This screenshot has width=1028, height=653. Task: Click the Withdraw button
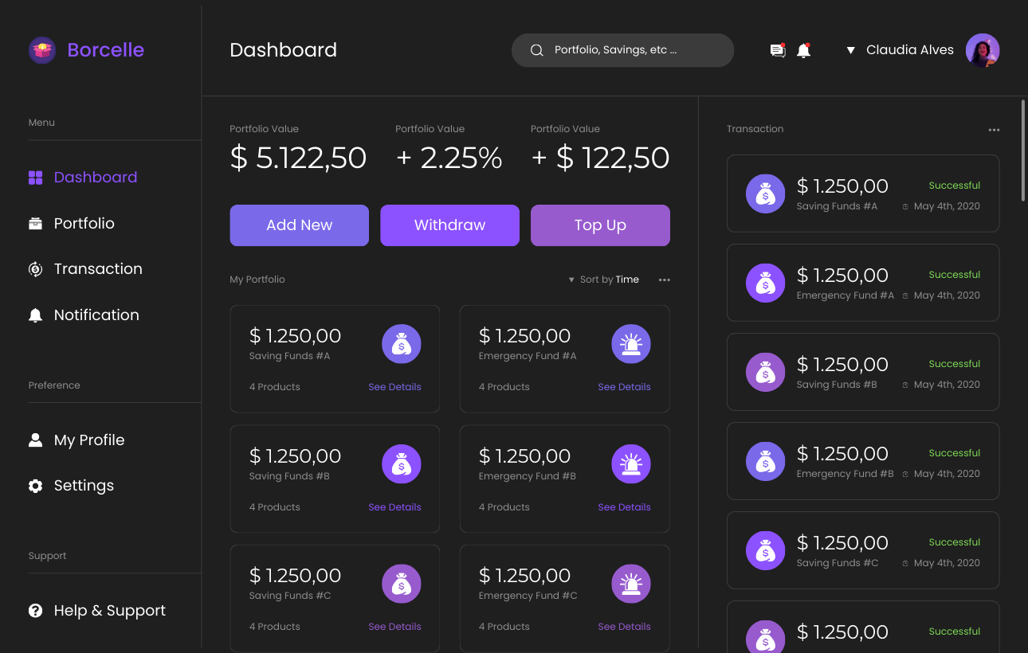coord(449,225)
